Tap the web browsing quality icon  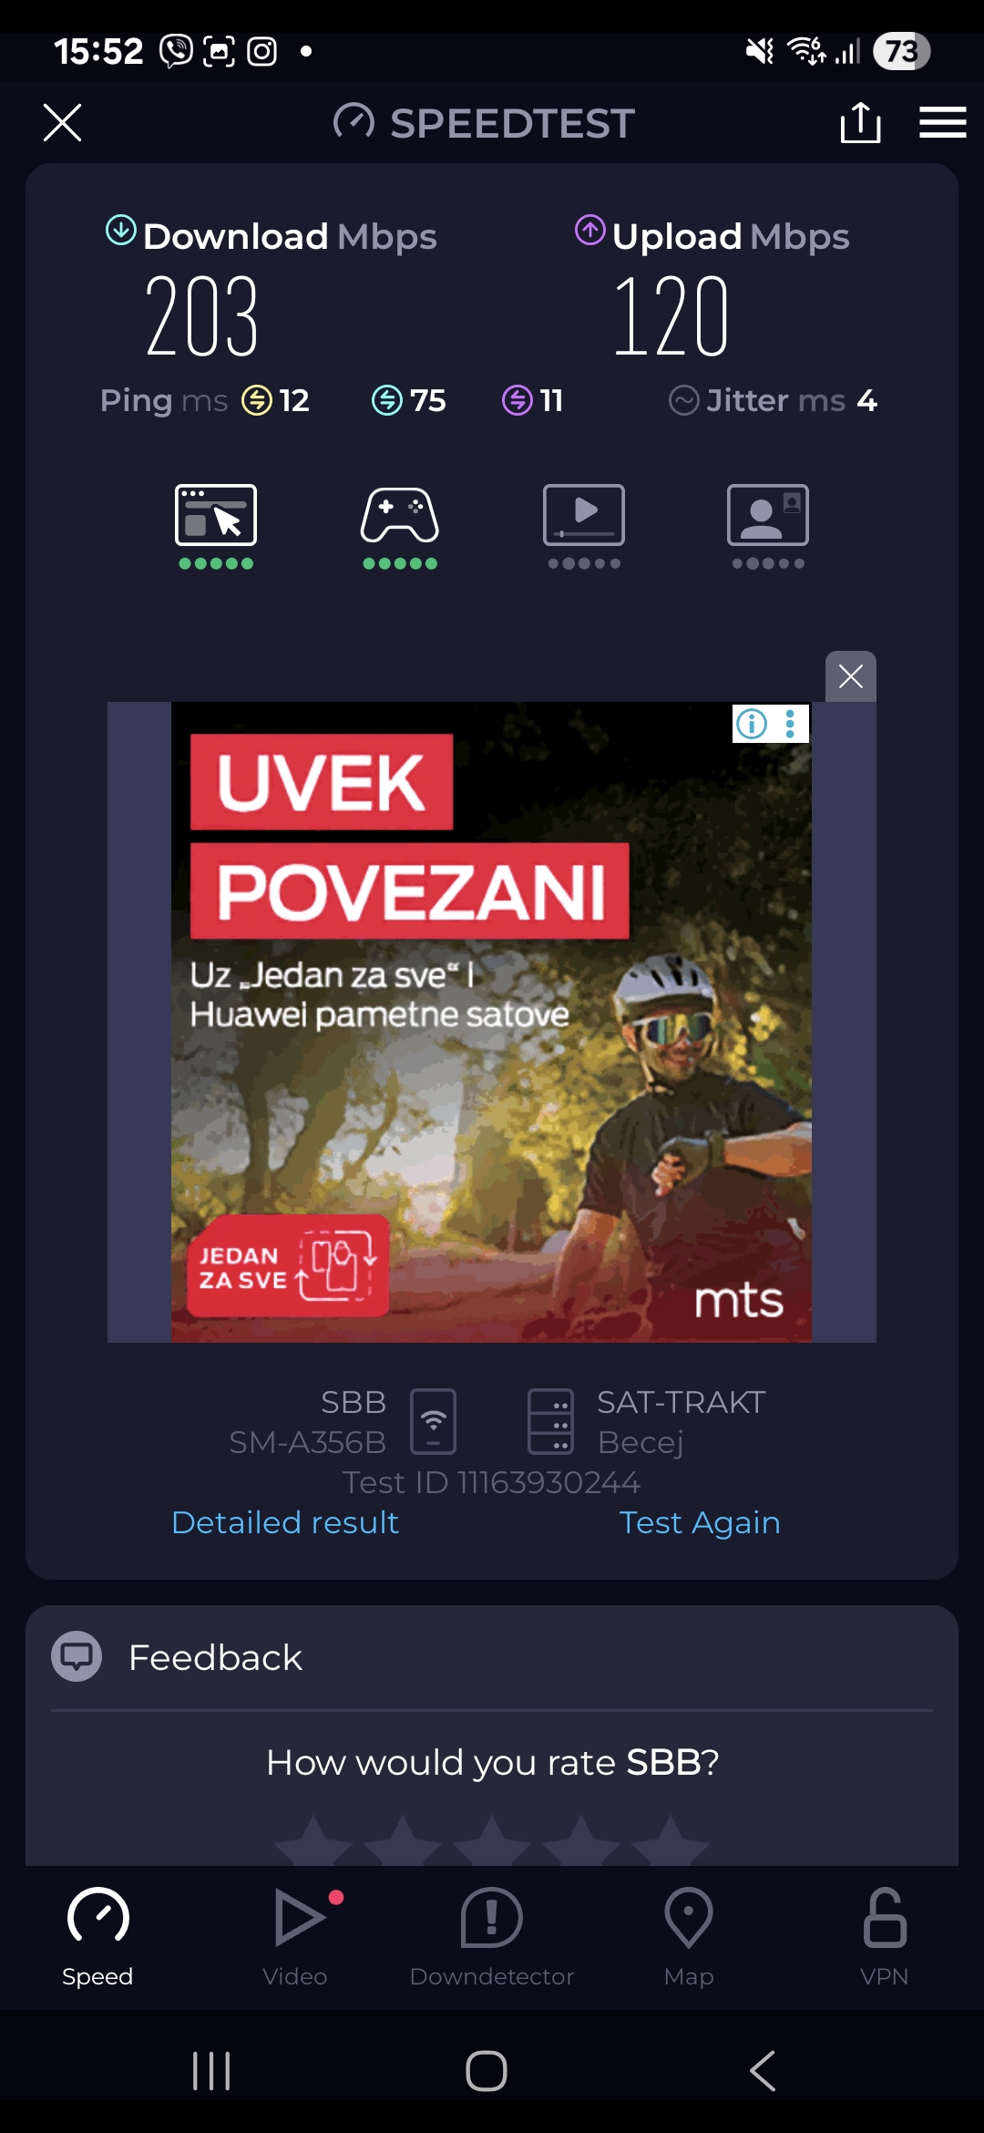point(216,515)
